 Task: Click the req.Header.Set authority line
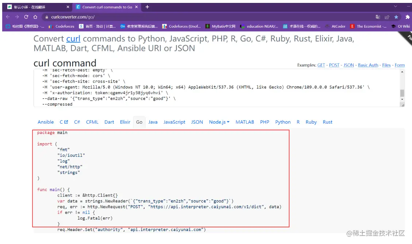[x=132, y=229]
